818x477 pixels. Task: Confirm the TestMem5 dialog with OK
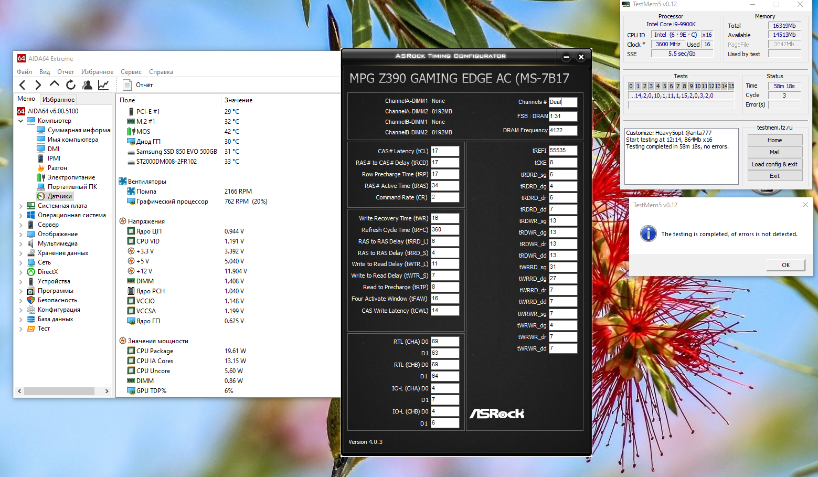coord(785,265)
